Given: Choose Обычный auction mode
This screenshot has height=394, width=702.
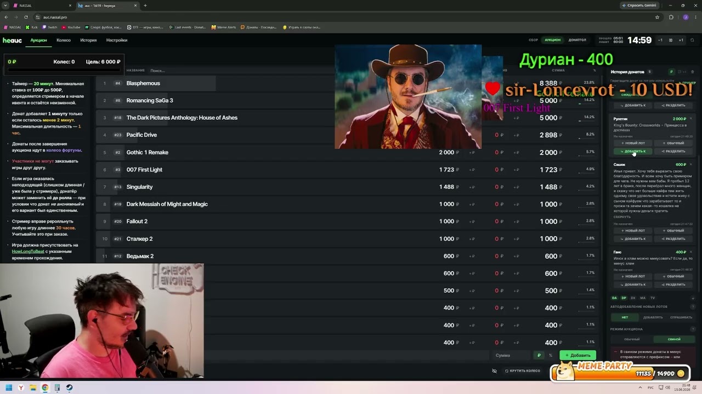Looking at the screenshot, I should click(x=632, y=339).
